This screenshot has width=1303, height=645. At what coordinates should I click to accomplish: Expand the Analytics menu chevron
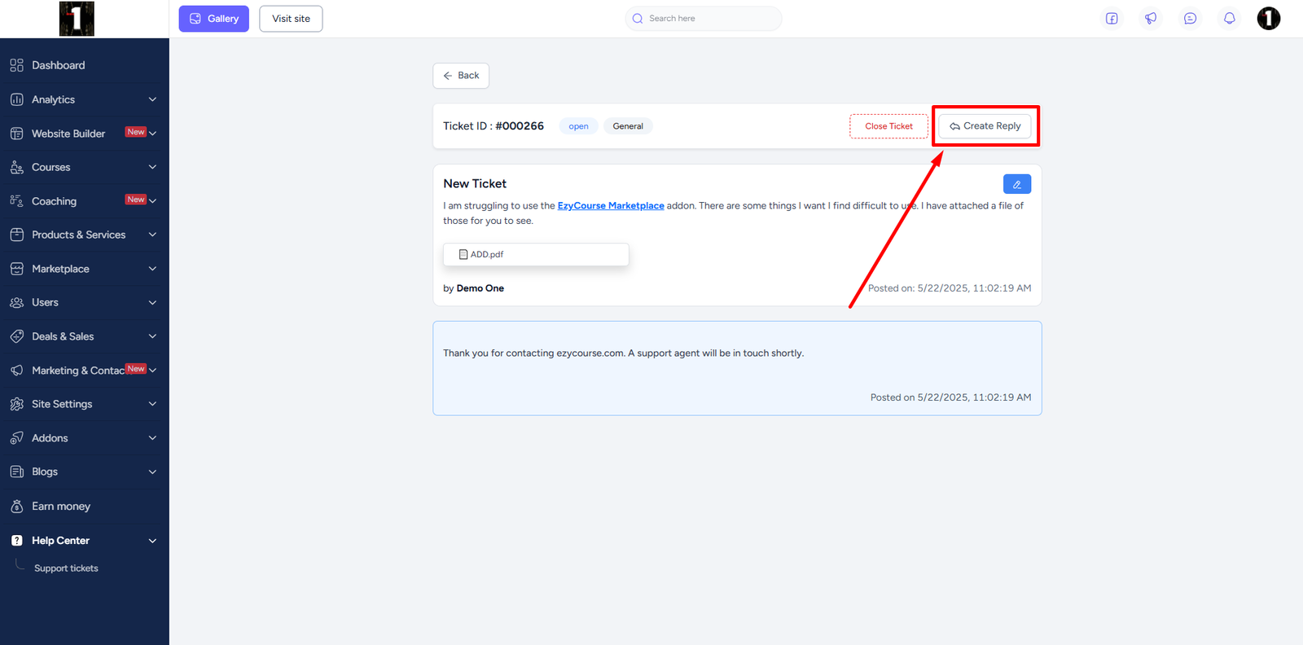click(152, 99)
